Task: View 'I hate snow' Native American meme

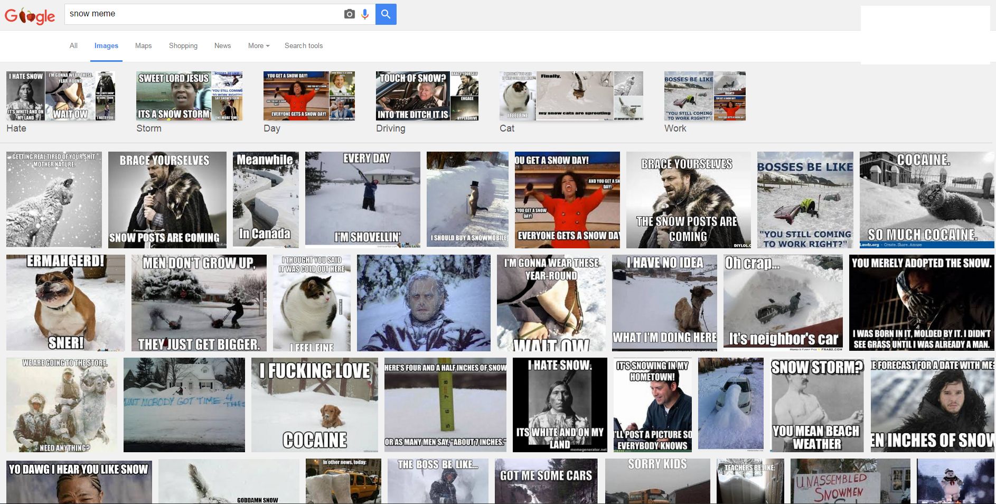Action: point(560,405)
